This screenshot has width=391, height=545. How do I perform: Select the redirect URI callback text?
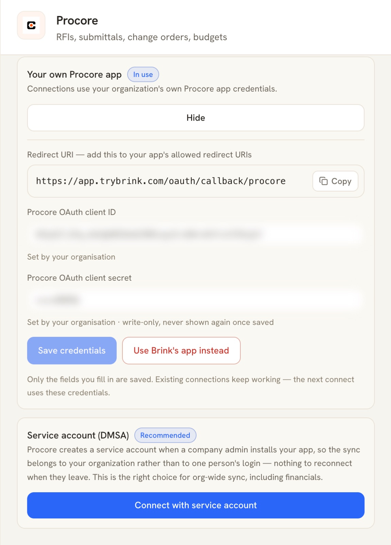tap(160, 181)
